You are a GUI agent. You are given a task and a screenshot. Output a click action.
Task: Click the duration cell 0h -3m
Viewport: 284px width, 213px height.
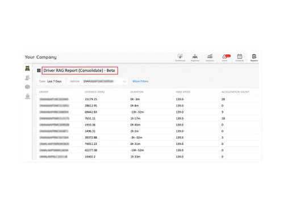pyautogui.click(x=135, y=99)
